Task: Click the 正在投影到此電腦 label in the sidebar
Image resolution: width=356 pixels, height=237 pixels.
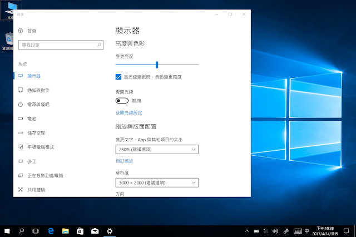Action: point(45,175)
